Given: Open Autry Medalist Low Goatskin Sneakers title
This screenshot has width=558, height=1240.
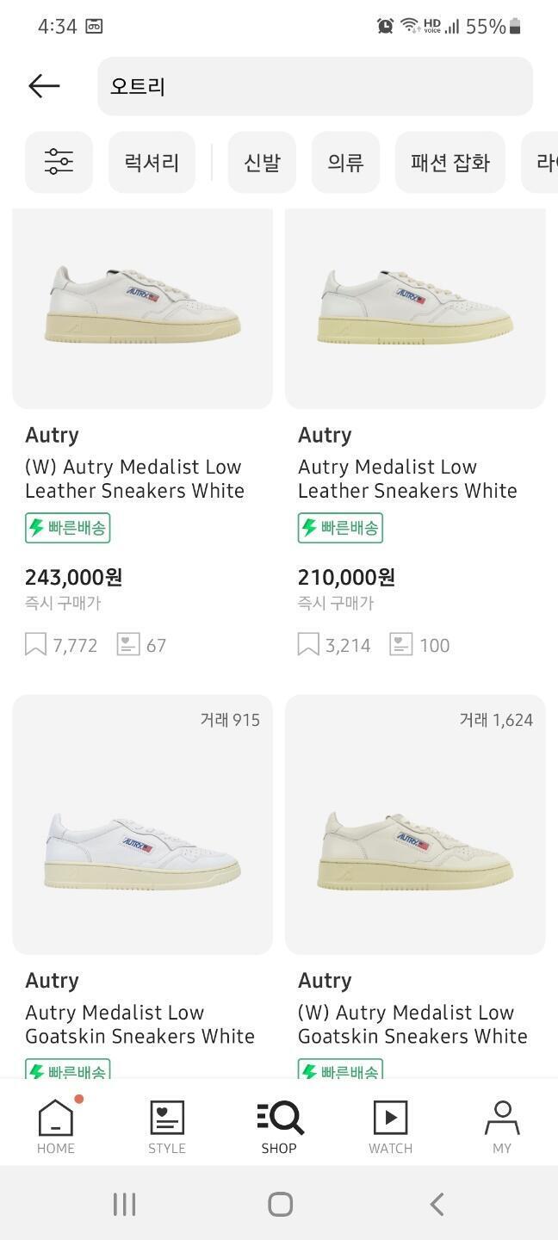Looking at the screenshot, I should 139,1024.
